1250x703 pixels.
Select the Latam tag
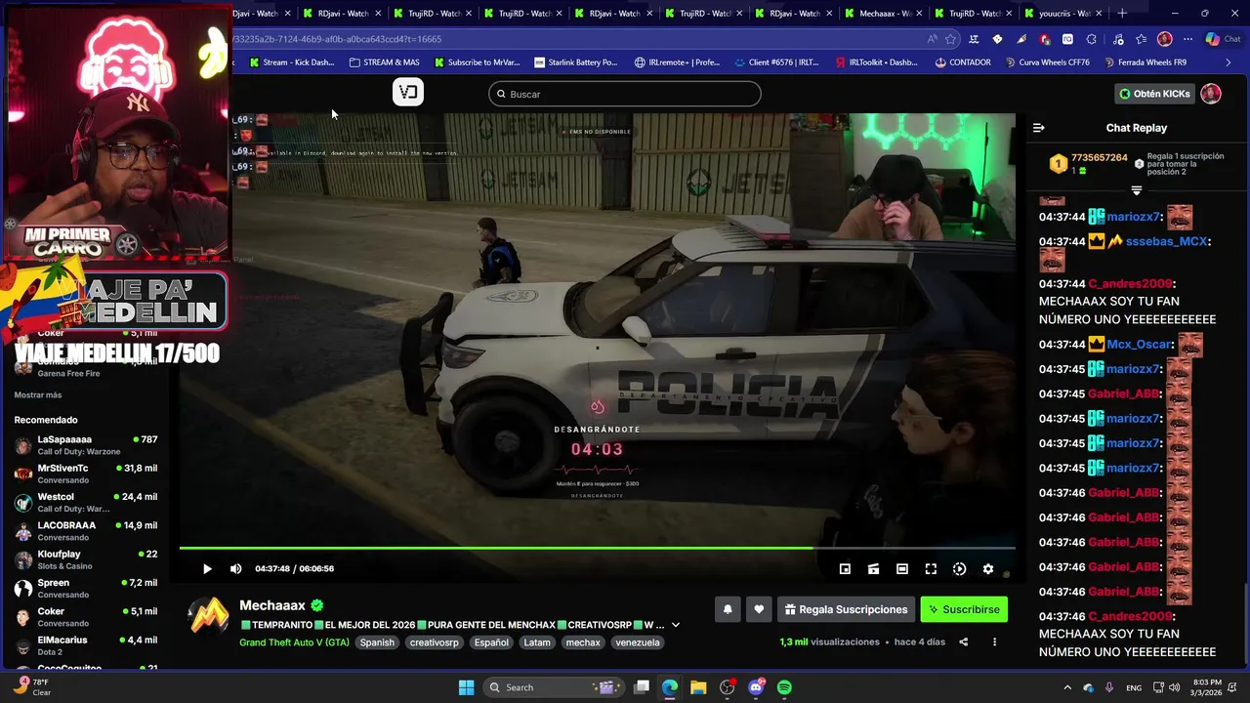point(537,642)
